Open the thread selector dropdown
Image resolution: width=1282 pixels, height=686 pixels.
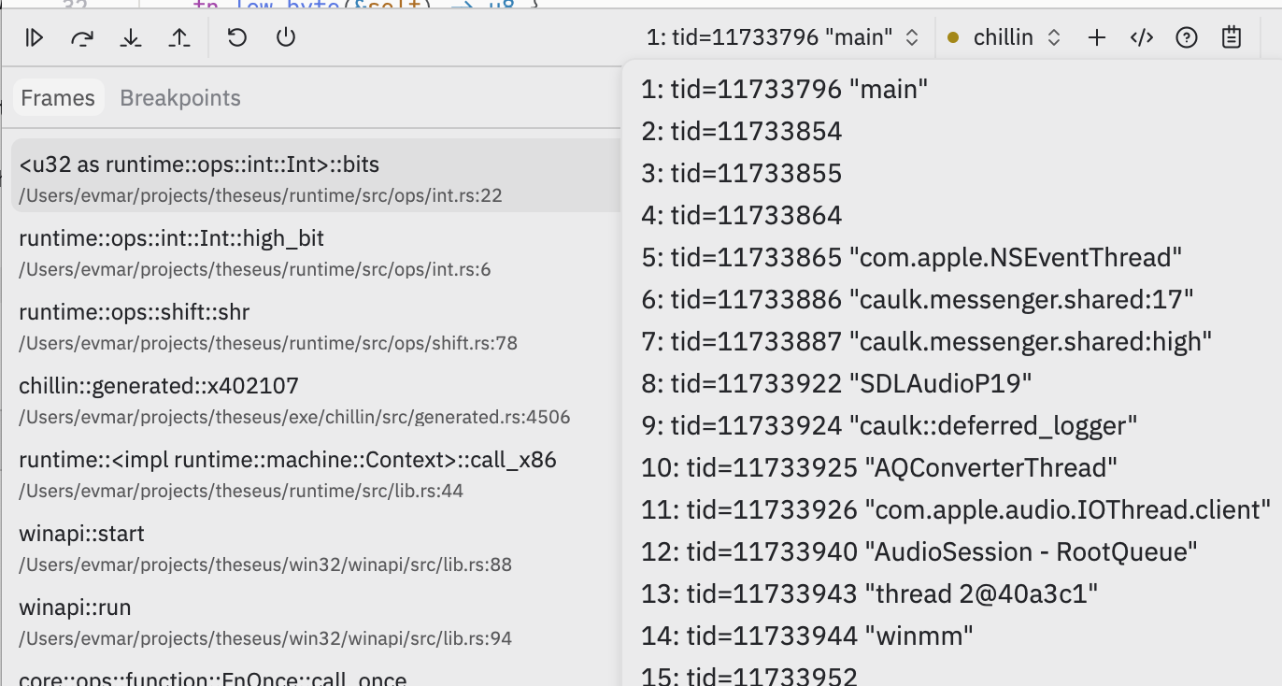(783, 37)
